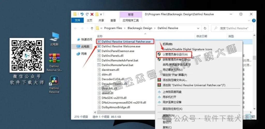265x129 pixels.
Task: Switch to the 查看 ribbon tab
Action: pyautogui.click(x=113, y=20)
